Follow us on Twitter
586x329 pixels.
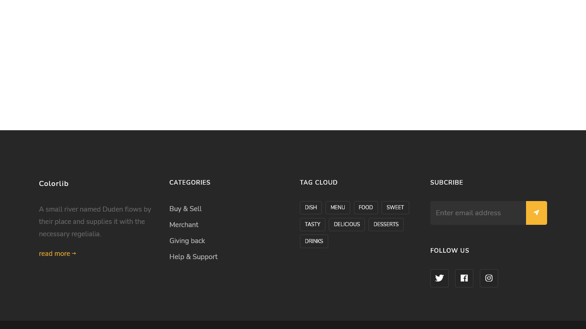coord(439,278)
